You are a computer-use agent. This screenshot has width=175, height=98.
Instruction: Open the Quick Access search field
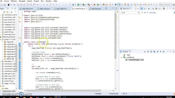pos(165,5)
